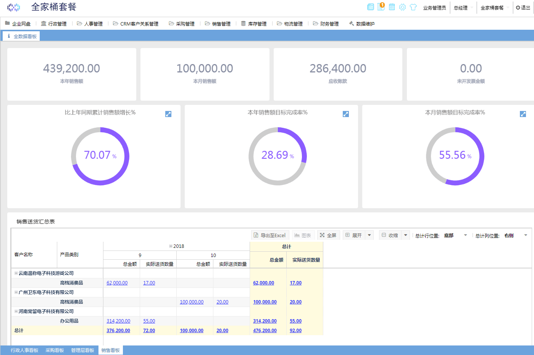Open the 物流管理 menu
The height and width of the screenshot is (355, 534).
tap(290, 24)
